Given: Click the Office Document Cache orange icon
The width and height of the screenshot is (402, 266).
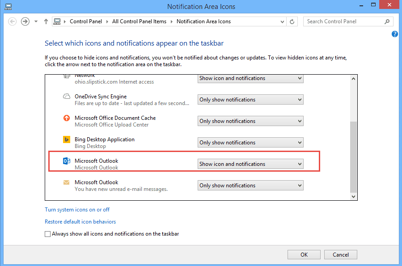Looking at the screenshot, I should [66, 118].
